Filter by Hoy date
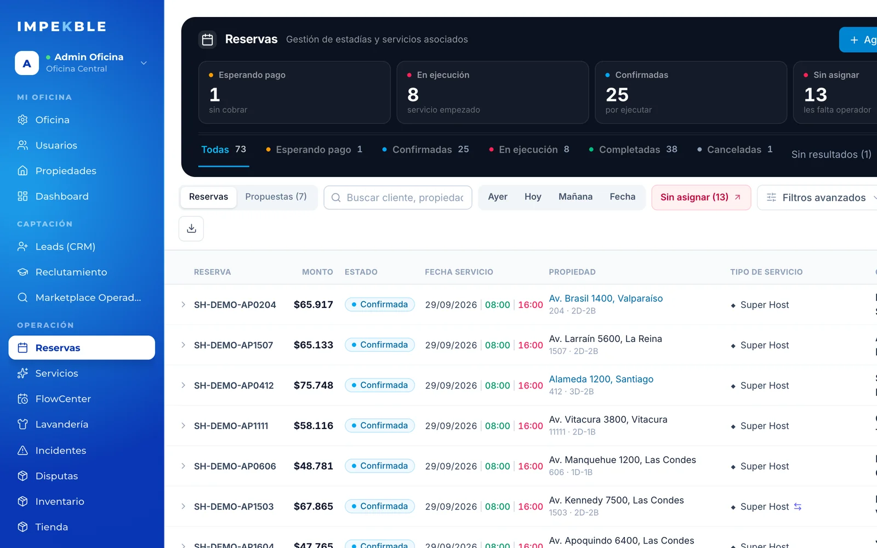877x548 pixels. point(533,197)
